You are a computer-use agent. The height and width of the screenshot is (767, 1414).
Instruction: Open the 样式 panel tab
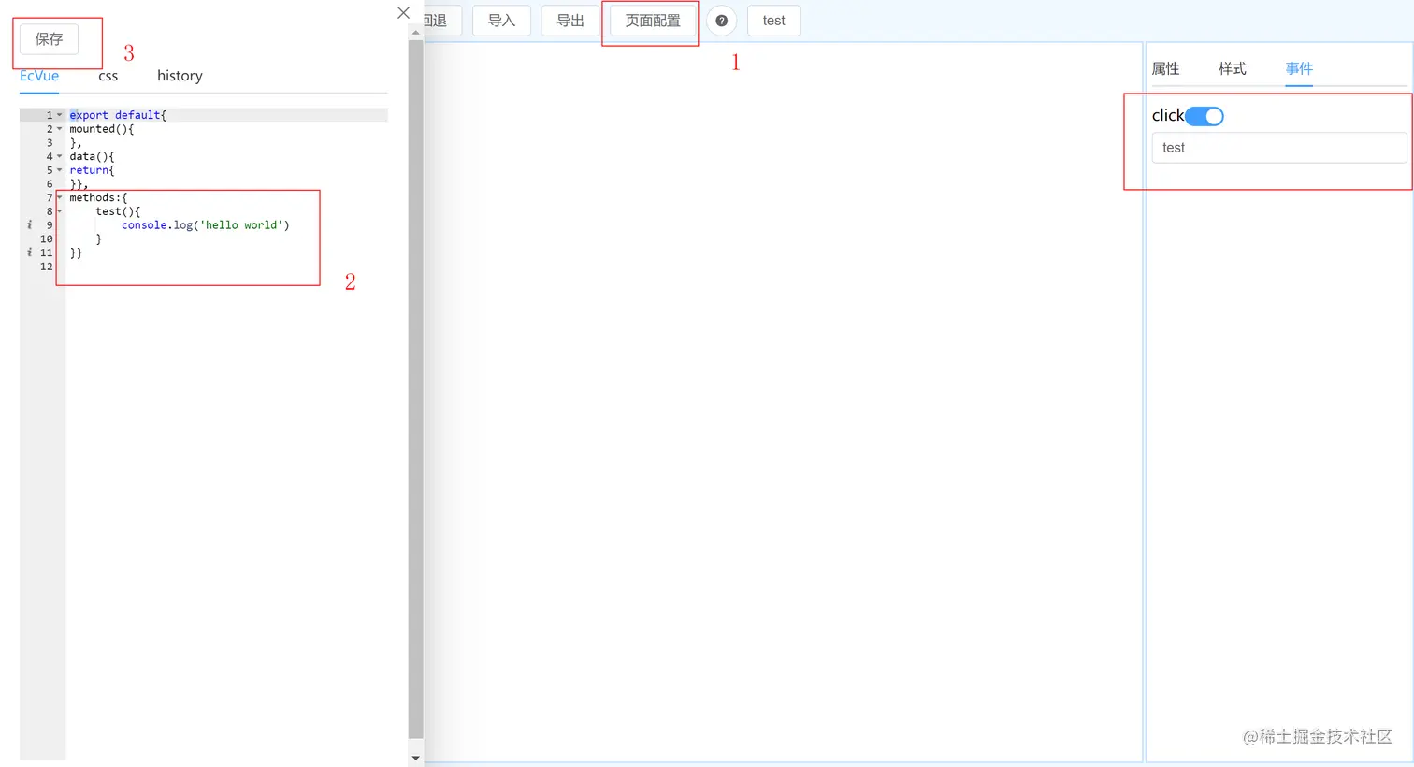(1232, 67)
